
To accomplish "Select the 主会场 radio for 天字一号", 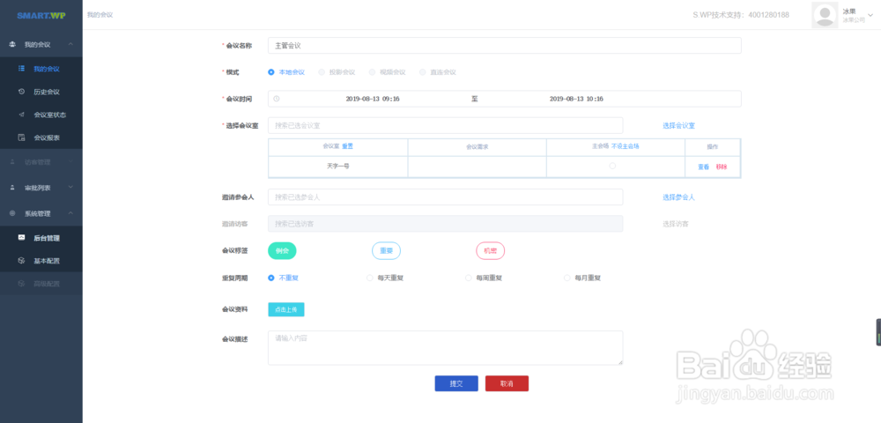I will click(x=612, y=166).
